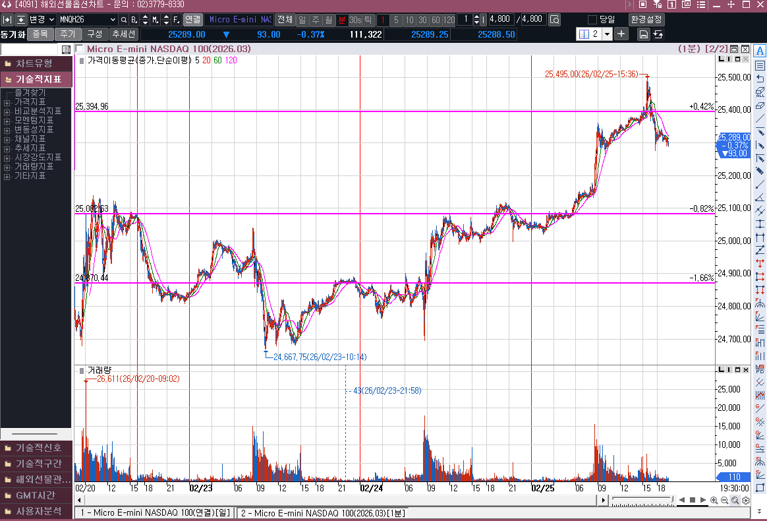Toggle the 연결 continuous contract button

pyautogui.click(x=192, y=20)
